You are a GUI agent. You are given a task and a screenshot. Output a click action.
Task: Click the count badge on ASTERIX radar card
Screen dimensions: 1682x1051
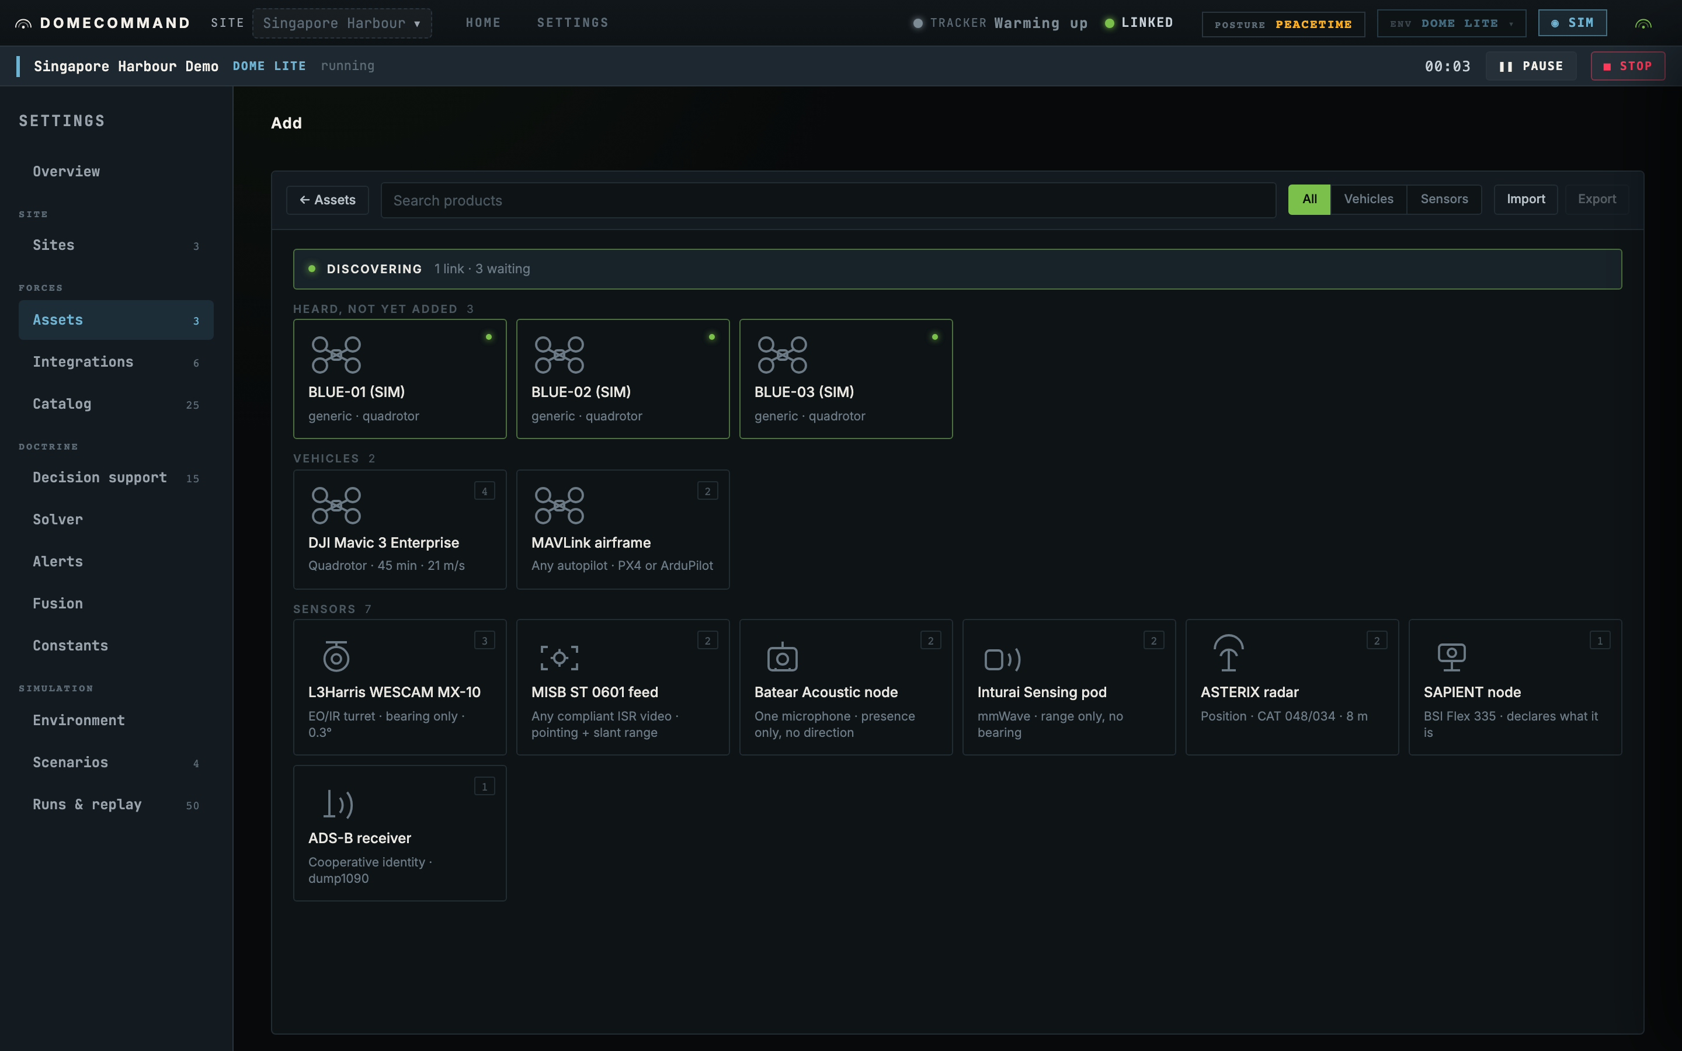(x=1377, y=640)
